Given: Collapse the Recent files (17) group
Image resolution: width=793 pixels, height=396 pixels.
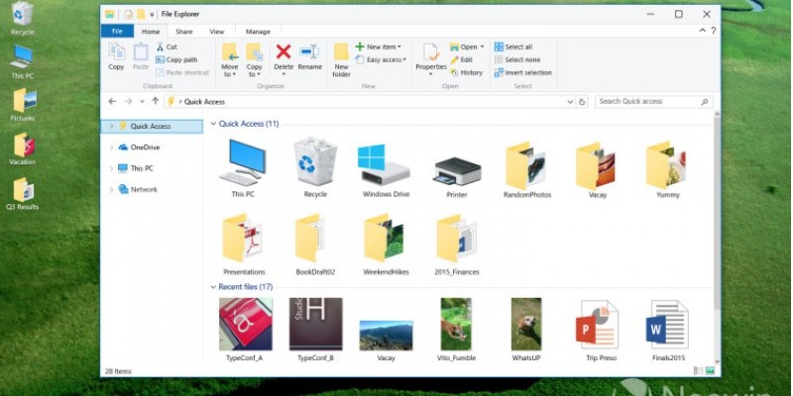Looking at the screenshot, I should click(213, 287).
